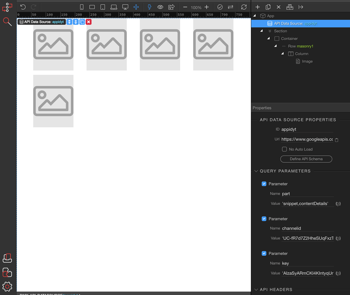The height and width of the screenshot is (295, 350).
Task: Switch to desktop monitor viewport
Action: (125, 7)
